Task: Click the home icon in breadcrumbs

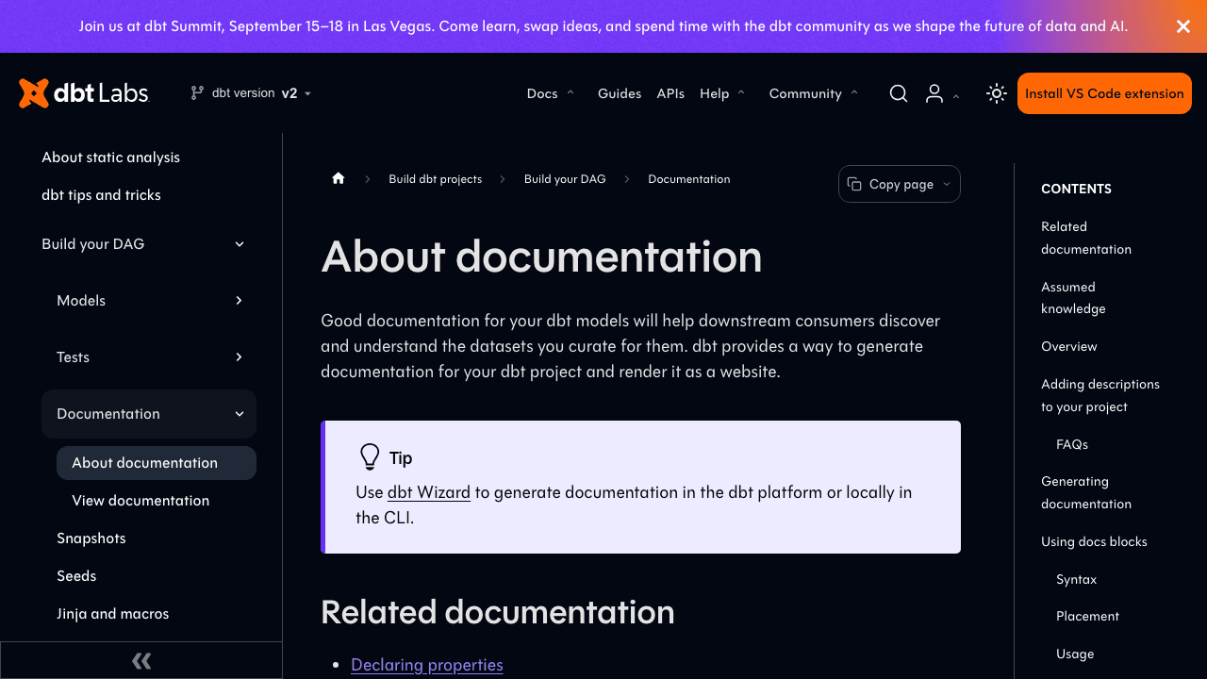Action: click(x=339, y=178)
